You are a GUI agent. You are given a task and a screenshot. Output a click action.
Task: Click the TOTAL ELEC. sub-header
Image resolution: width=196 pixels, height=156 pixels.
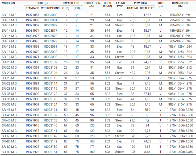click(x=147, y=8)
